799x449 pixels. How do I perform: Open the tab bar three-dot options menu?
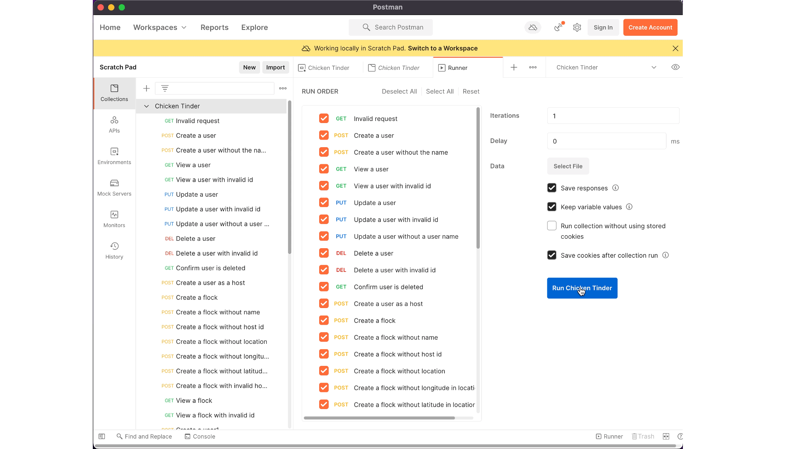pos(533,67)
